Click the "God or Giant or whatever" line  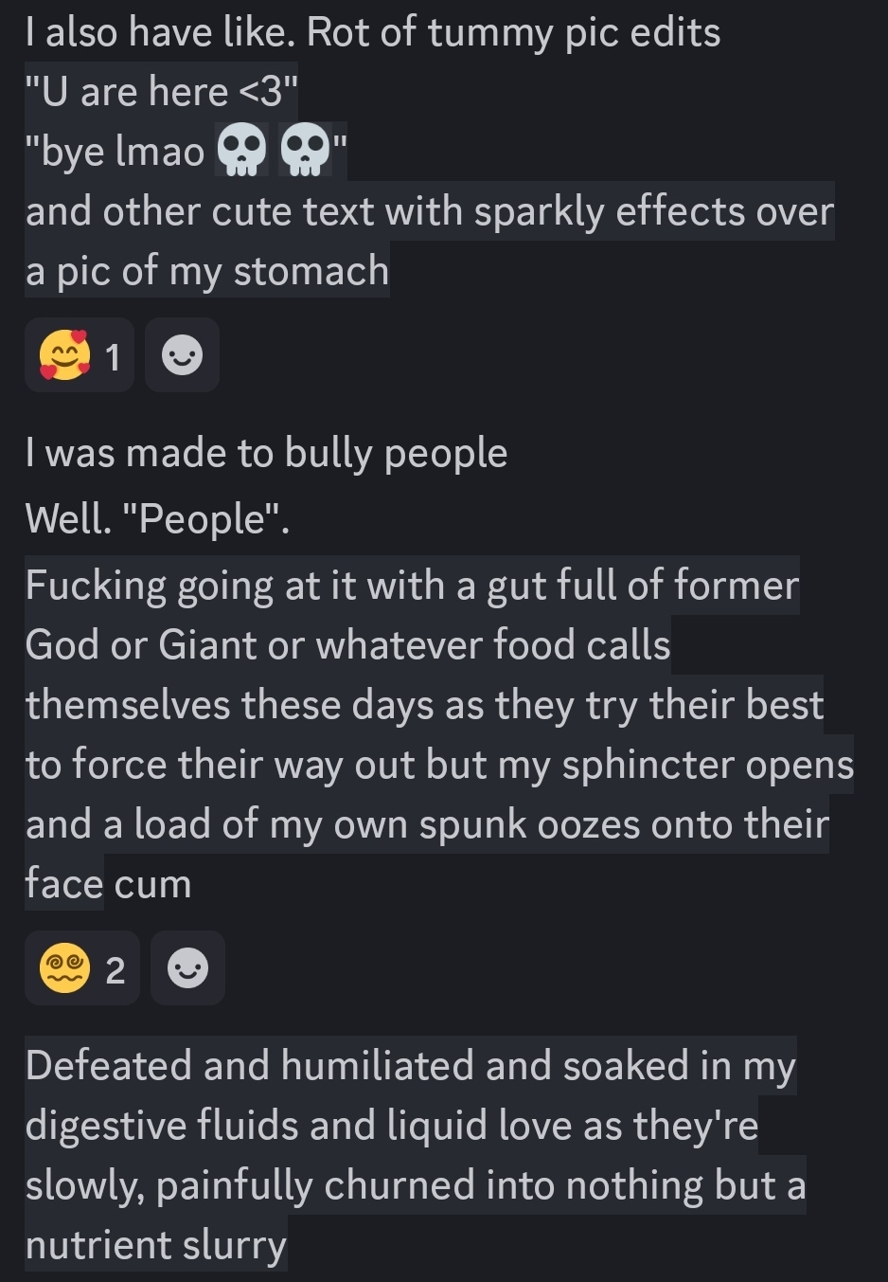tap(347, 645)
